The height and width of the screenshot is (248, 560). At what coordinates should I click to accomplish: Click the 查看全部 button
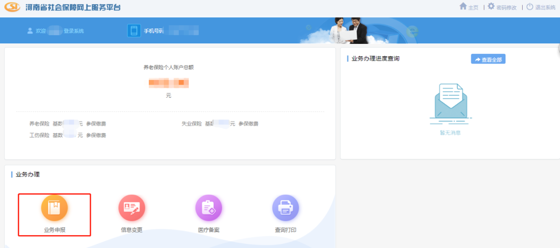point(488,59)
